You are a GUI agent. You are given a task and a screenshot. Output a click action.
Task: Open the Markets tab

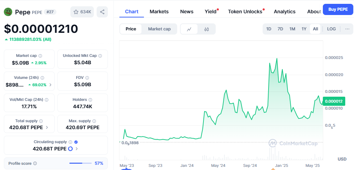(159, 12)
